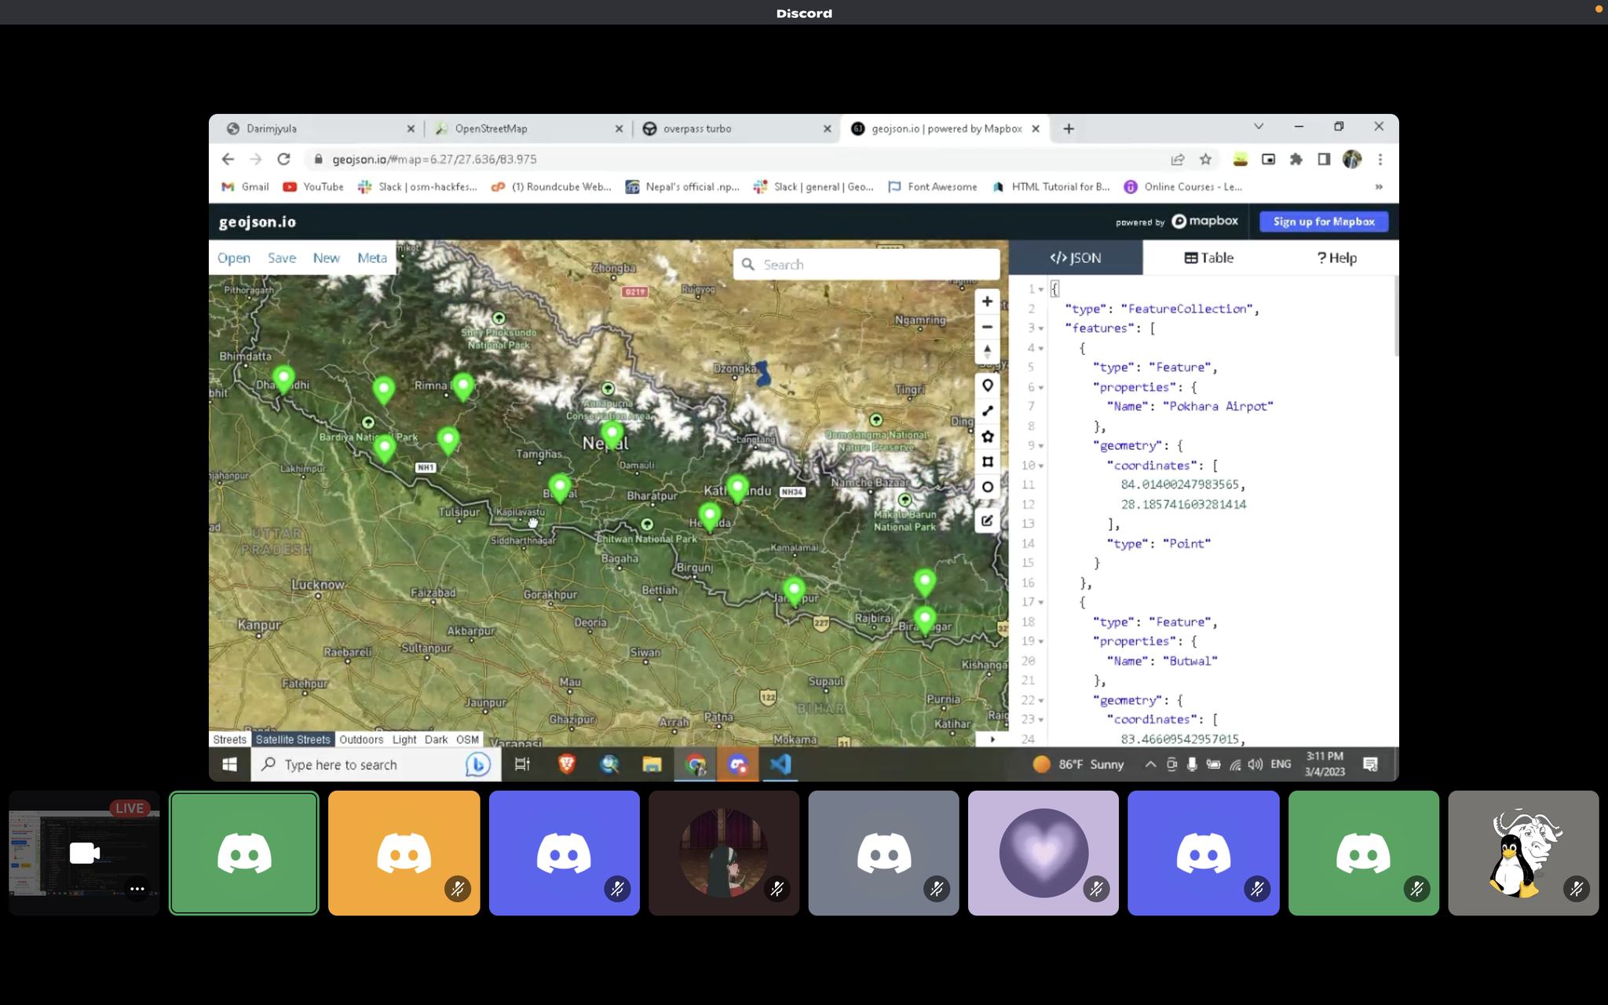The width and height of the screenshot is (1608, 1005).
Task: Zoom in the map with plus
Action: (x=987, y=301)
